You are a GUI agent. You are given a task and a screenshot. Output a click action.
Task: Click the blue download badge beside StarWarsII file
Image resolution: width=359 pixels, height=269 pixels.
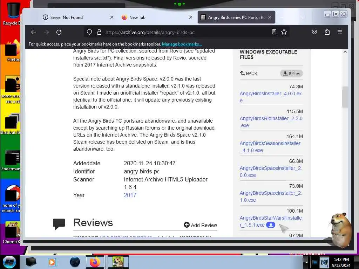point(271,225)
